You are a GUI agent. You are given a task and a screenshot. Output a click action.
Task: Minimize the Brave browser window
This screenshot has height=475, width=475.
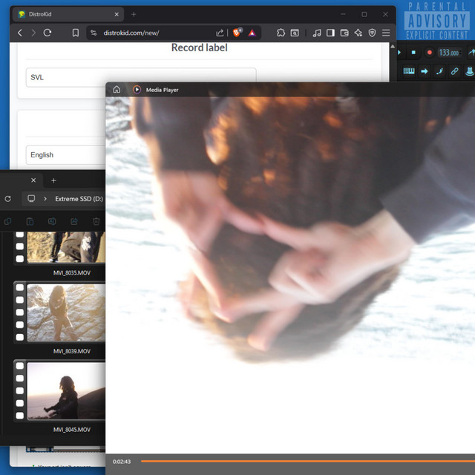click(x=343, y=14)
